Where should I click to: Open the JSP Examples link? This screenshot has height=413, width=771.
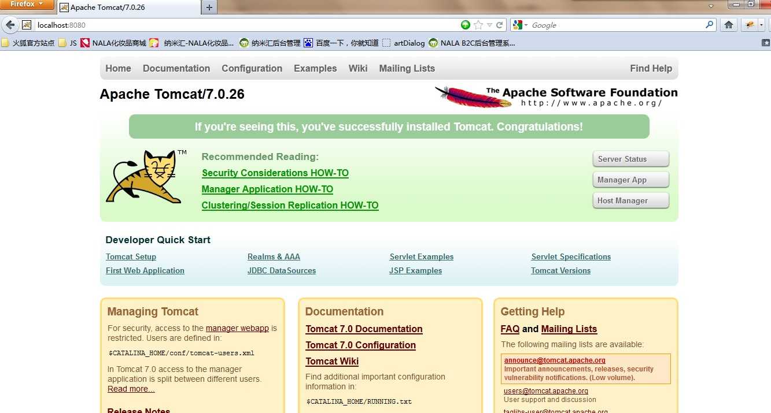coord(415,270)
